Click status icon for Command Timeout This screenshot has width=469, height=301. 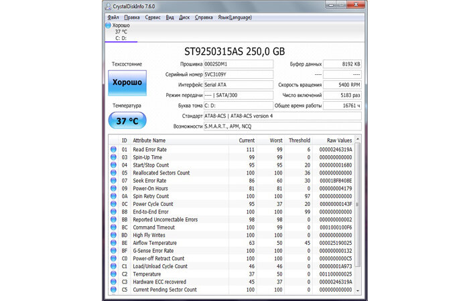click(113, 227)
